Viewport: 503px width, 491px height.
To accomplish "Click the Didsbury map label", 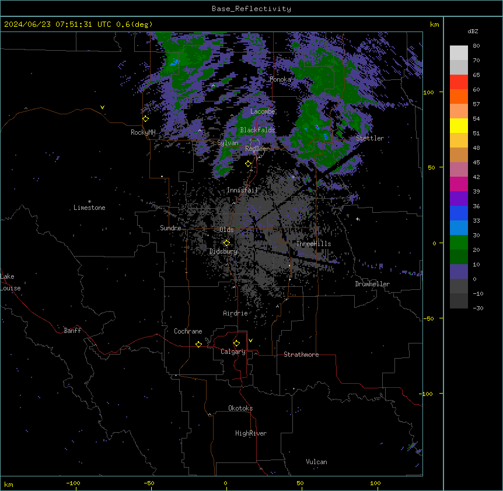I will click(223, 251).
